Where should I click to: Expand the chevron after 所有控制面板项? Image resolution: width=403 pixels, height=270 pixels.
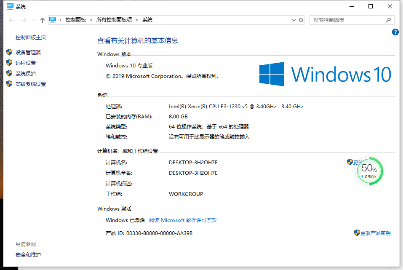pos(137,20)
